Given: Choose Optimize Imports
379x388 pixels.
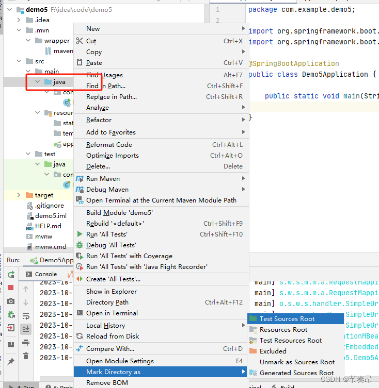Looking at the screenshot, I should coord(161,156).
